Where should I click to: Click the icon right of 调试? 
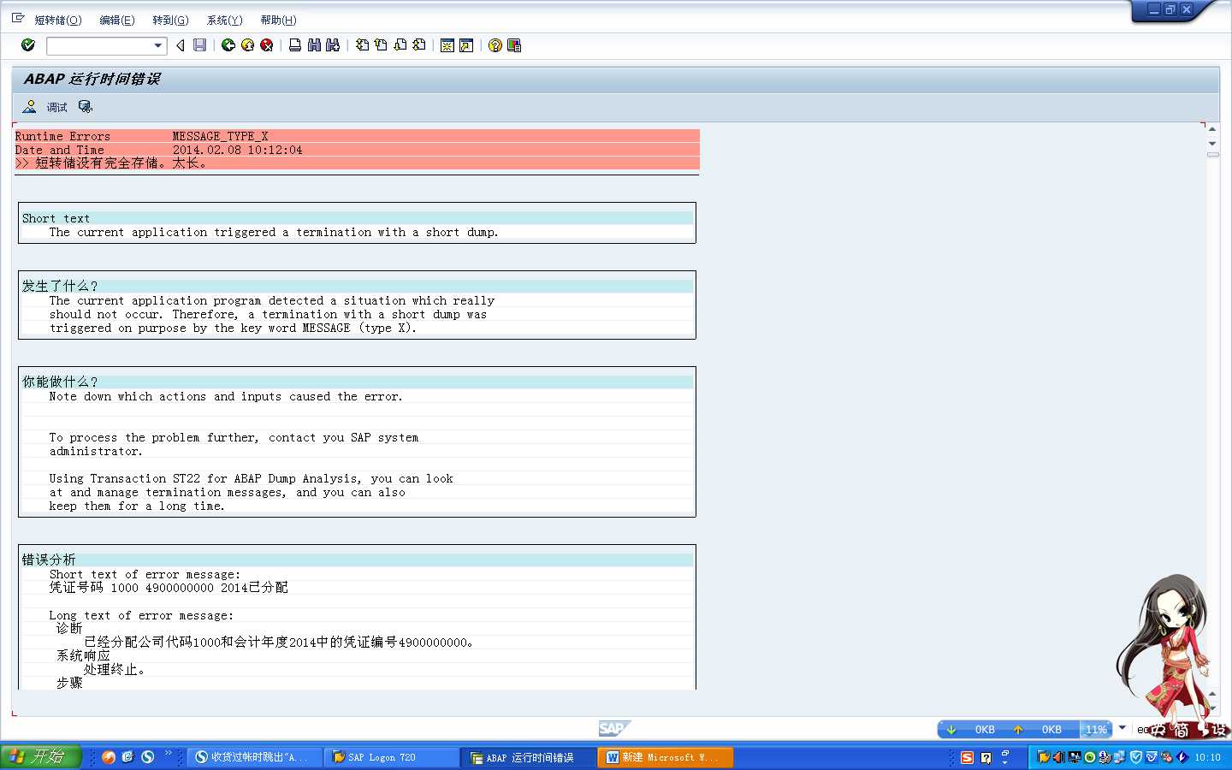tap(85, 107)
